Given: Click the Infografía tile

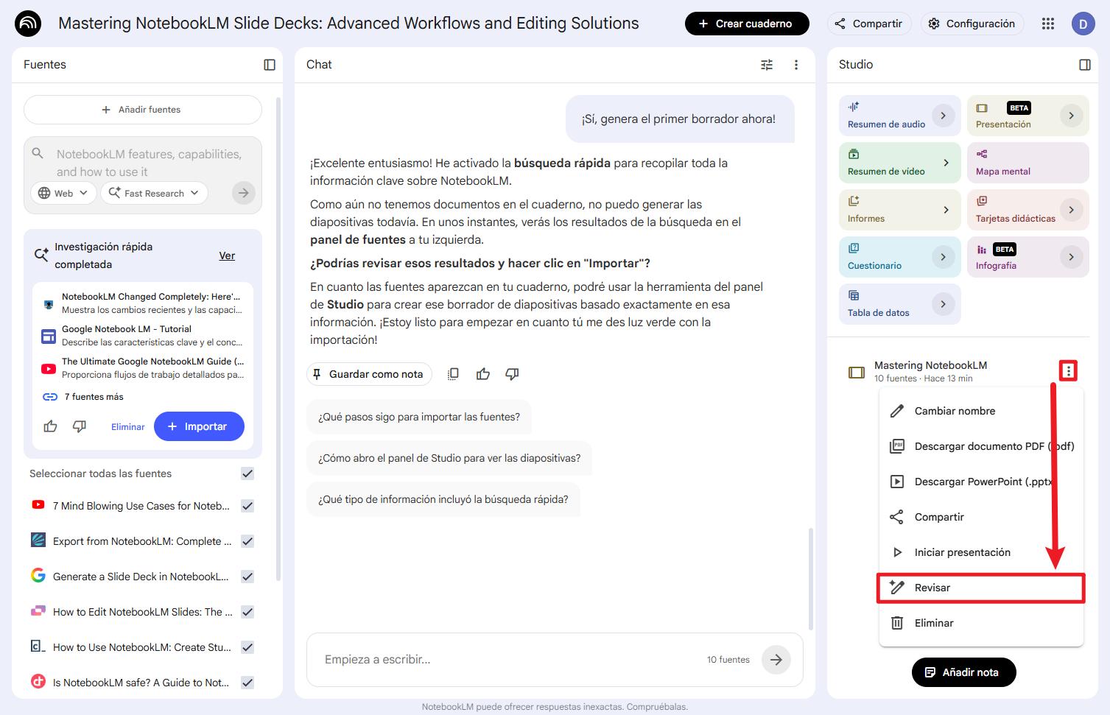Looking at the screenshot, I should (1028, 257).
